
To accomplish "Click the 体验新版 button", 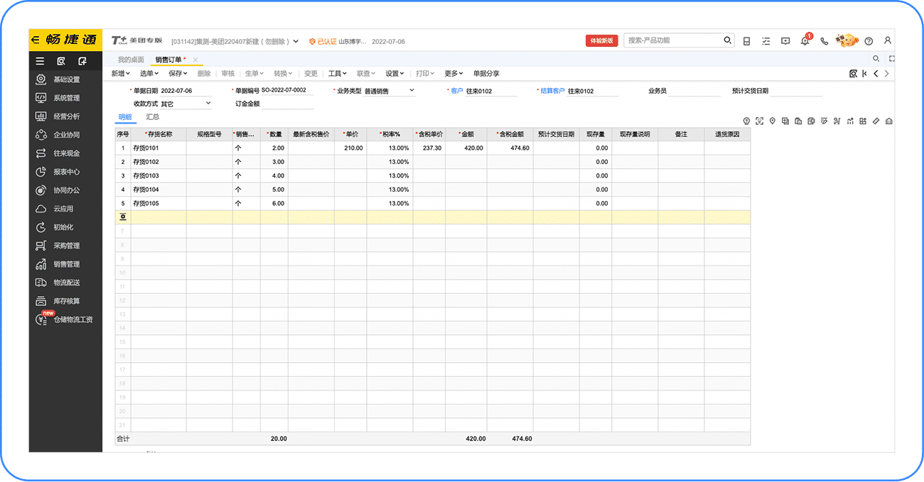I will pos(601,41).
